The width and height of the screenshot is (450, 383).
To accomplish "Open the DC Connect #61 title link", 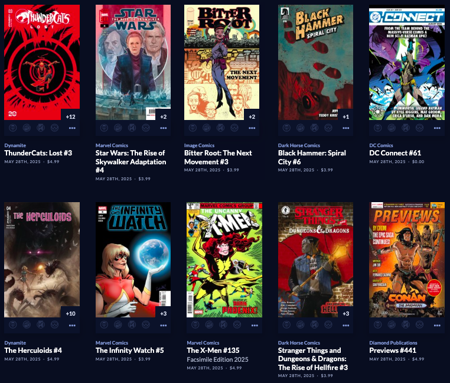I will 395,153.
